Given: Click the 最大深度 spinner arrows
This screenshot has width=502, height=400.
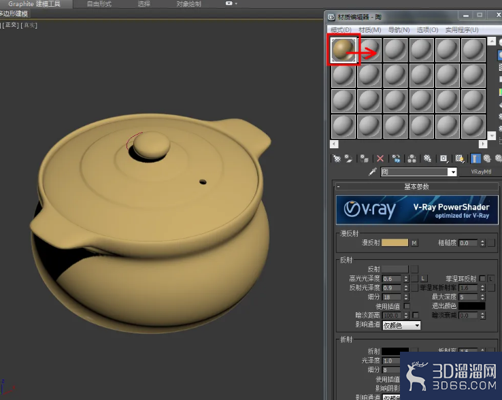Looking at the screenshot, I should [482, 297].
